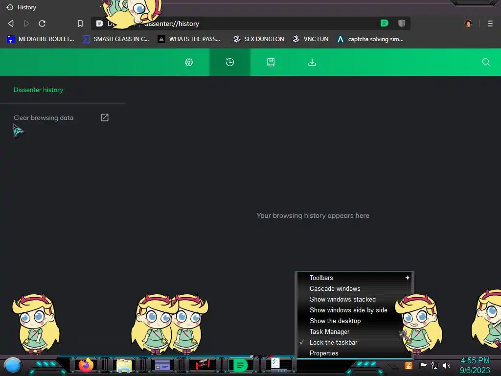Open the VNC FUN bookmark
Image resolution: width=501 pixels, height=376 pixels.
[311, 39]
